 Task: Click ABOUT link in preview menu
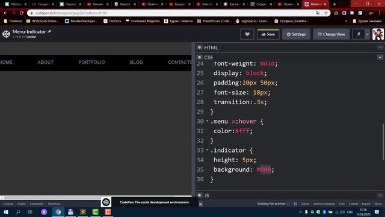tap(46, 62)
